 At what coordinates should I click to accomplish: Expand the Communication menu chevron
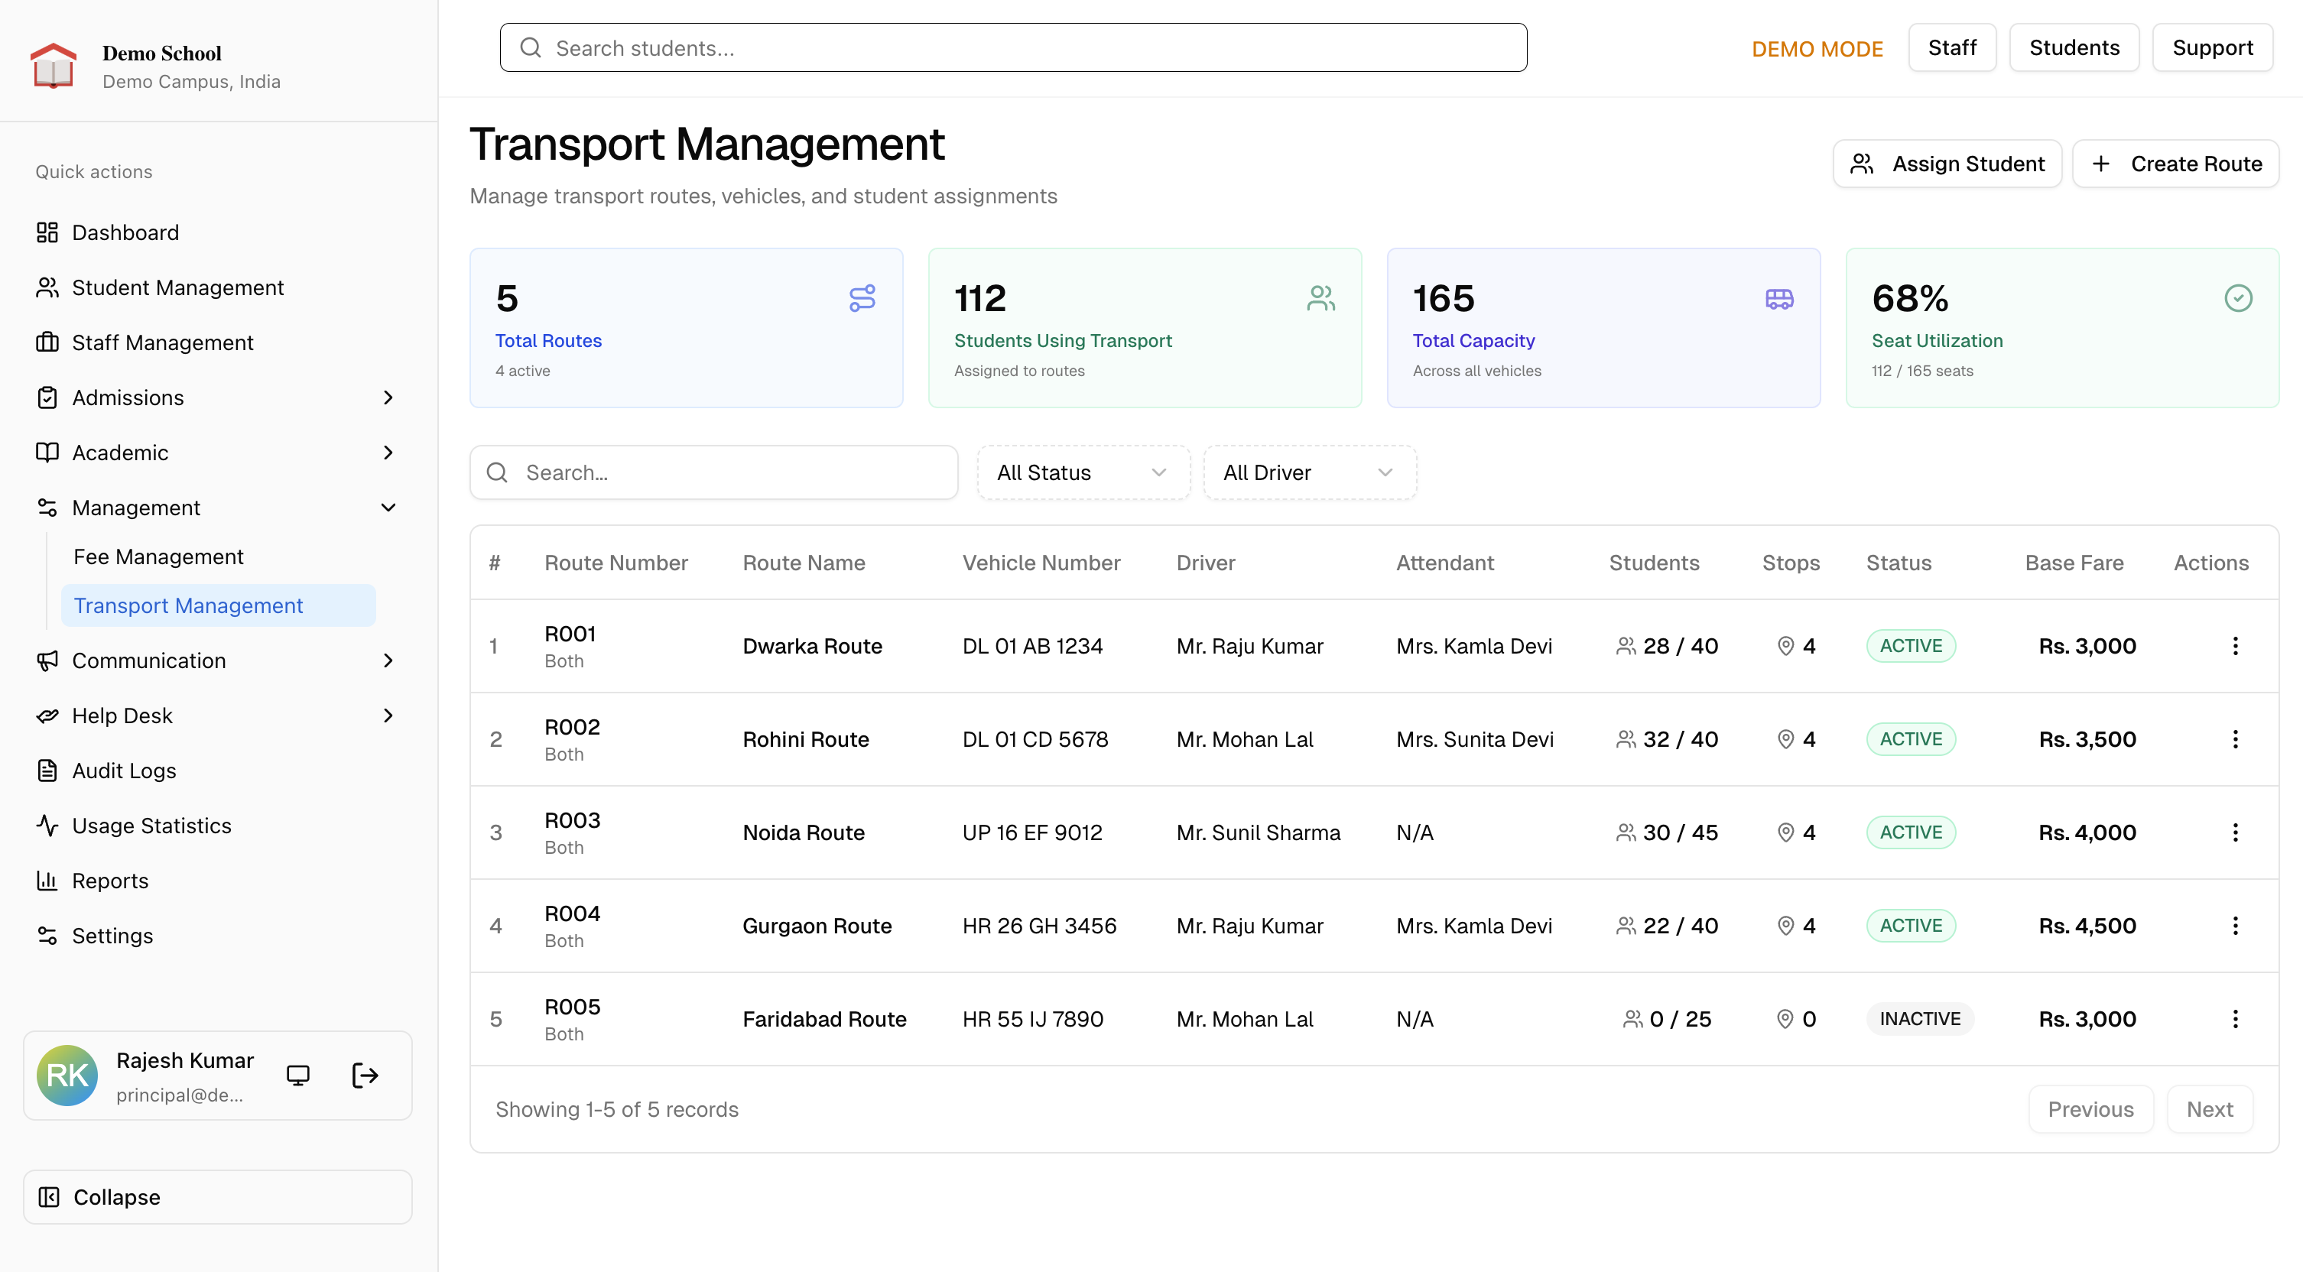coord(388,660)
